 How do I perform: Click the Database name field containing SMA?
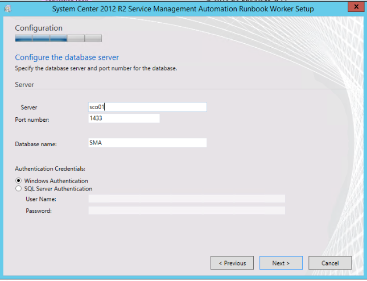click(147, 143)
